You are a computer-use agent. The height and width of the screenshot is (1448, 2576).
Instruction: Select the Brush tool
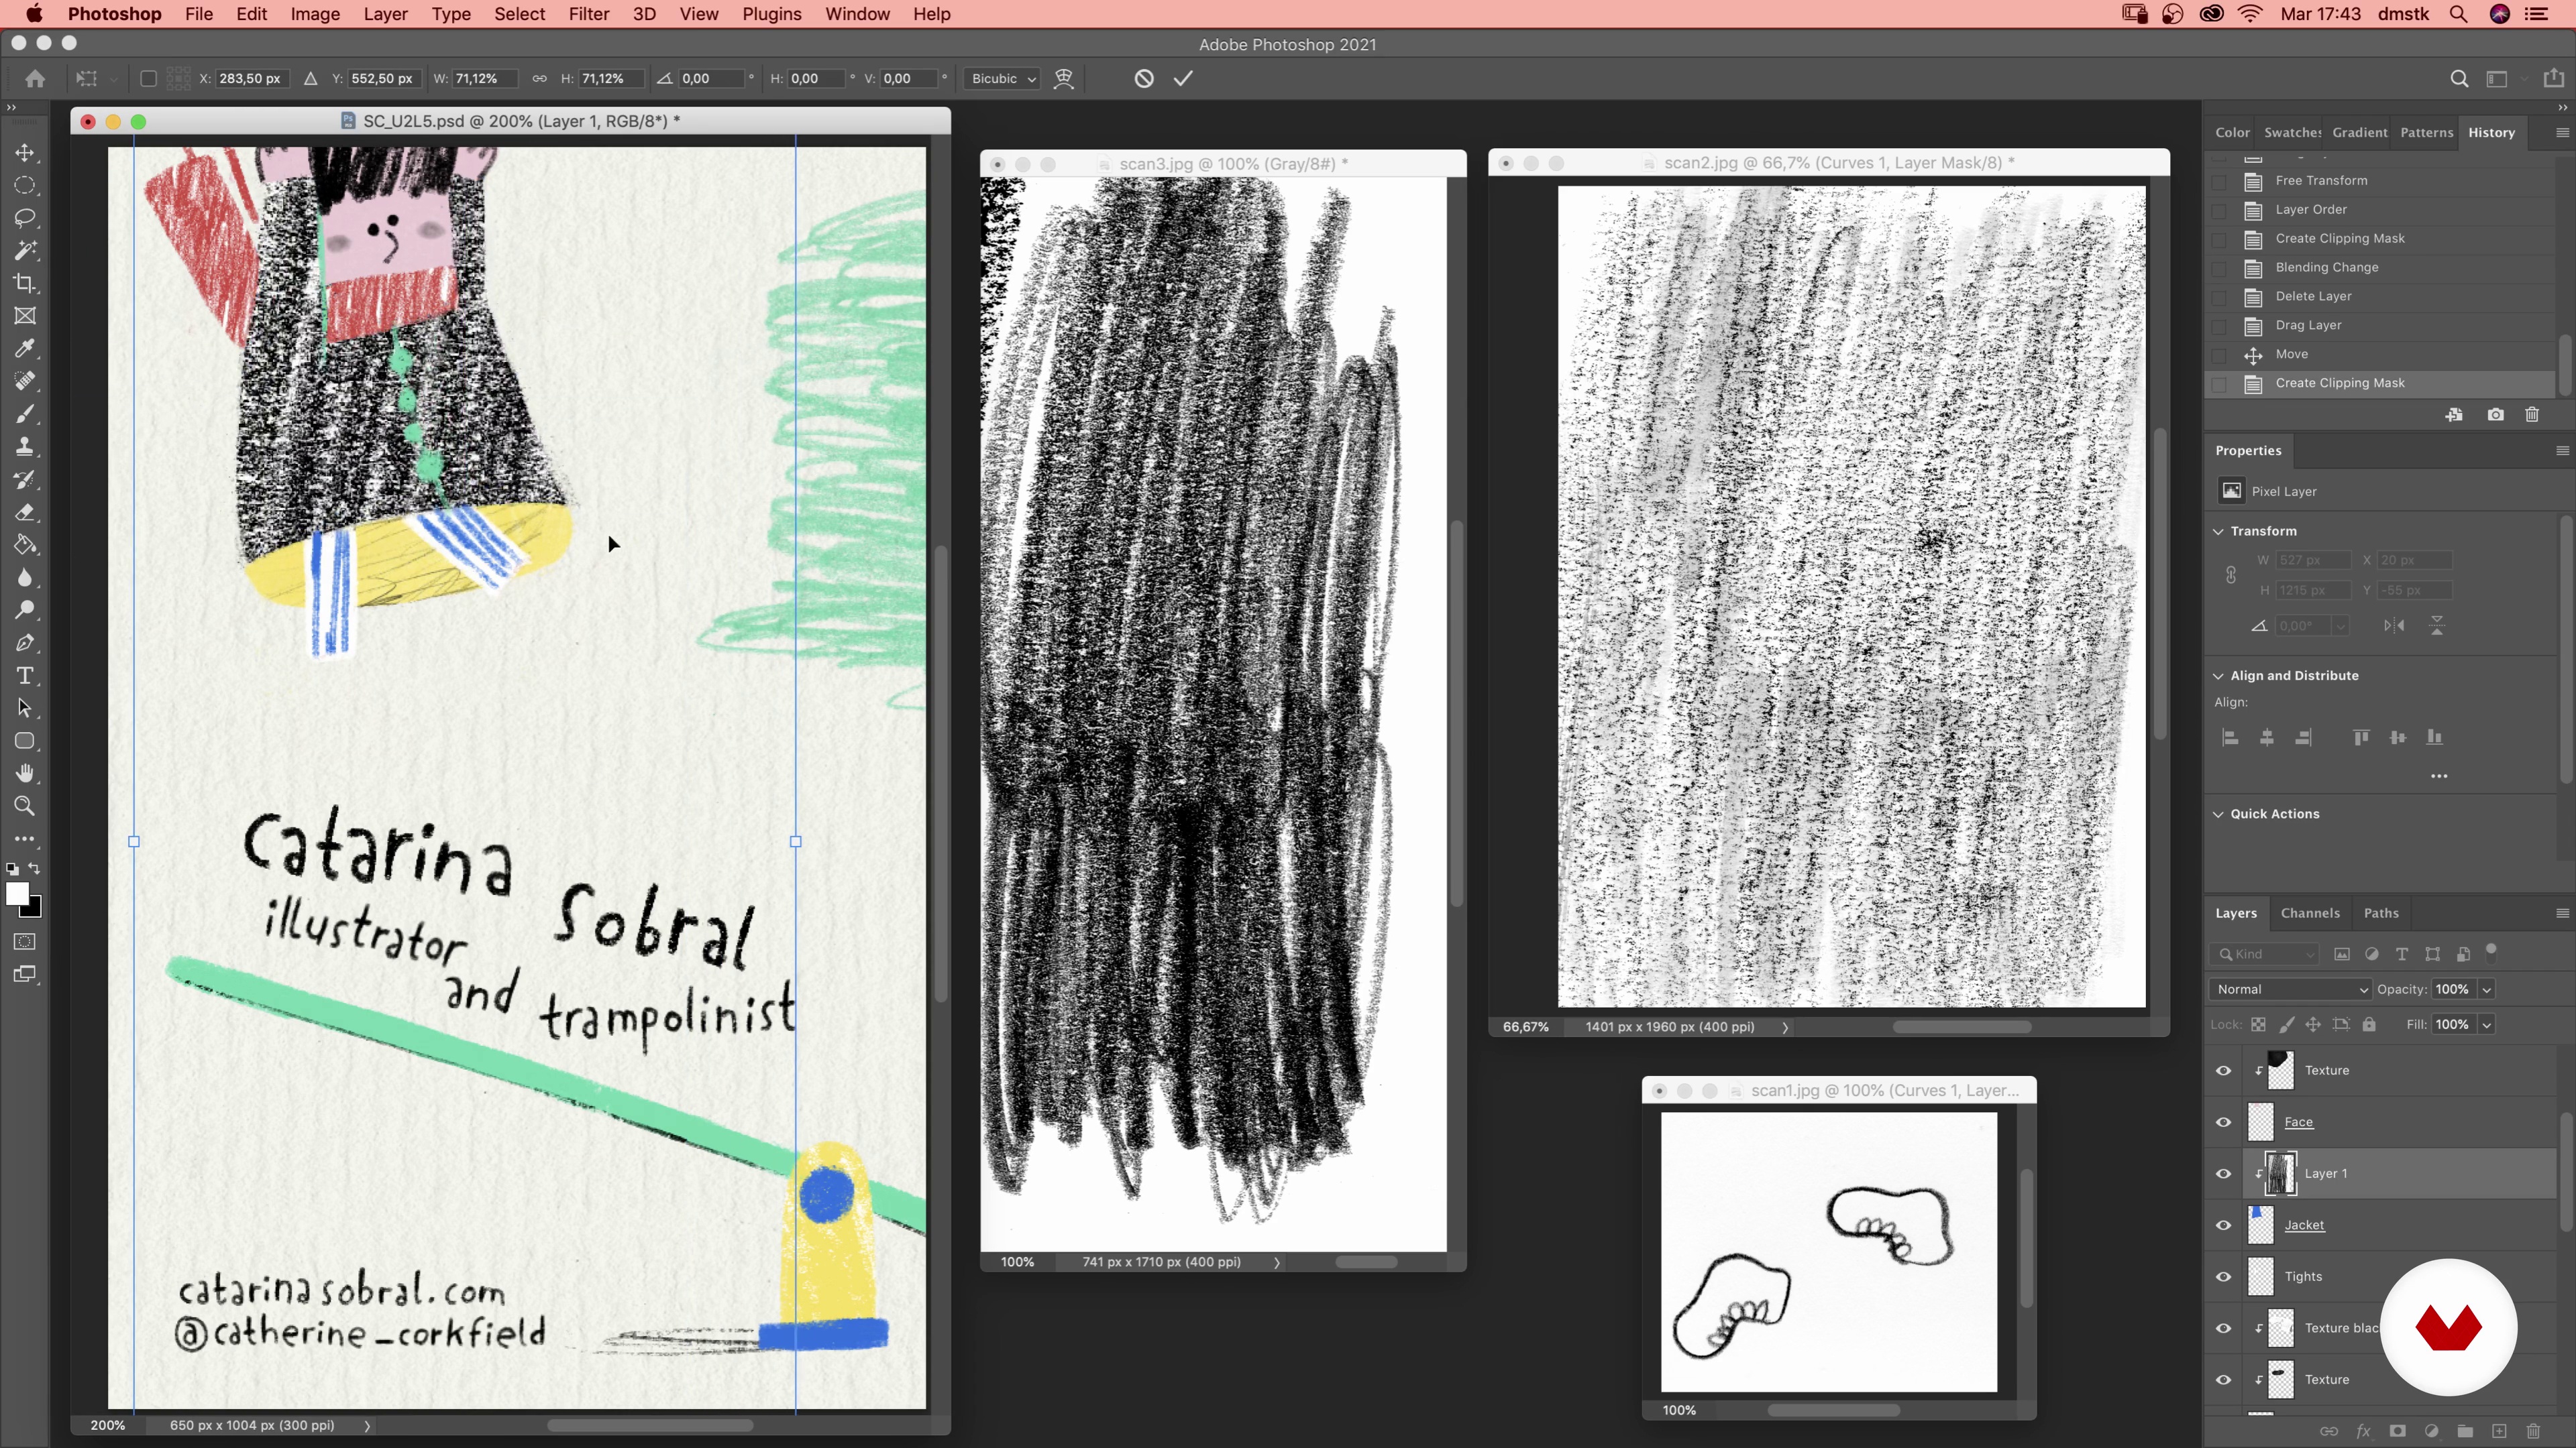tap(25, 415)
